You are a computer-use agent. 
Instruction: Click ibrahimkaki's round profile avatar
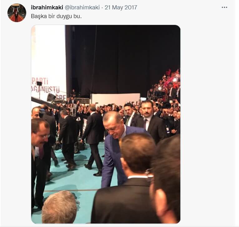click(x=17, y=13)
